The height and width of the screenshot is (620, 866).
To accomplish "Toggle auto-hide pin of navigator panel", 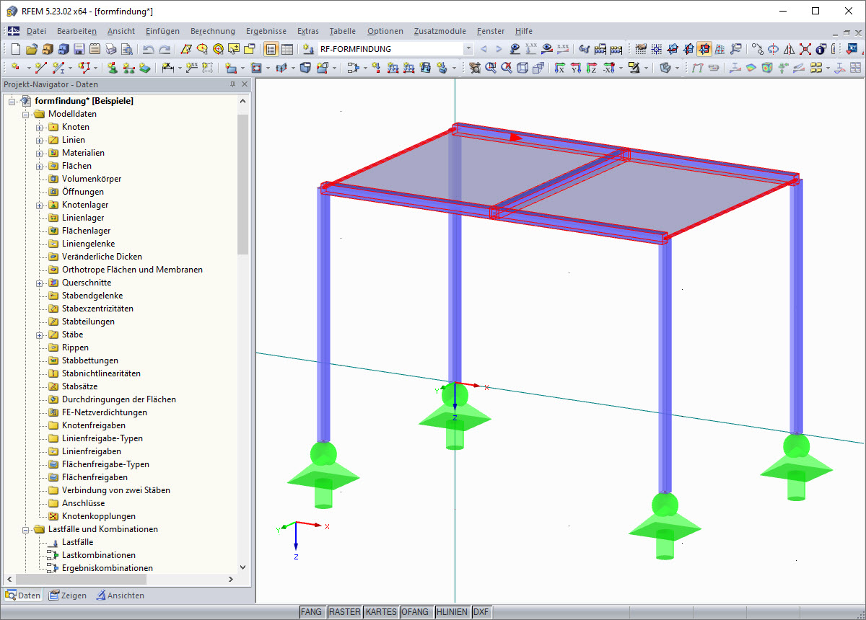I will click(232, 84).
